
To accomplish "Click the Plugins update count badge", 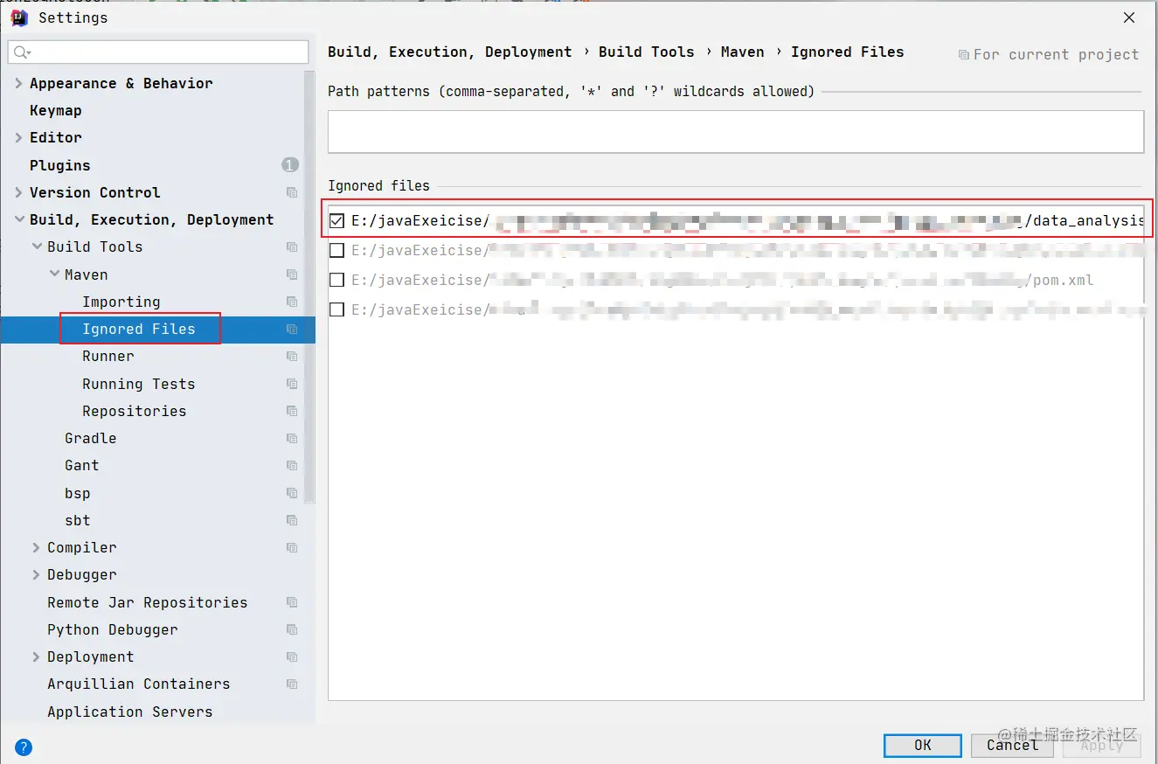I will click(x=290, y=164).
